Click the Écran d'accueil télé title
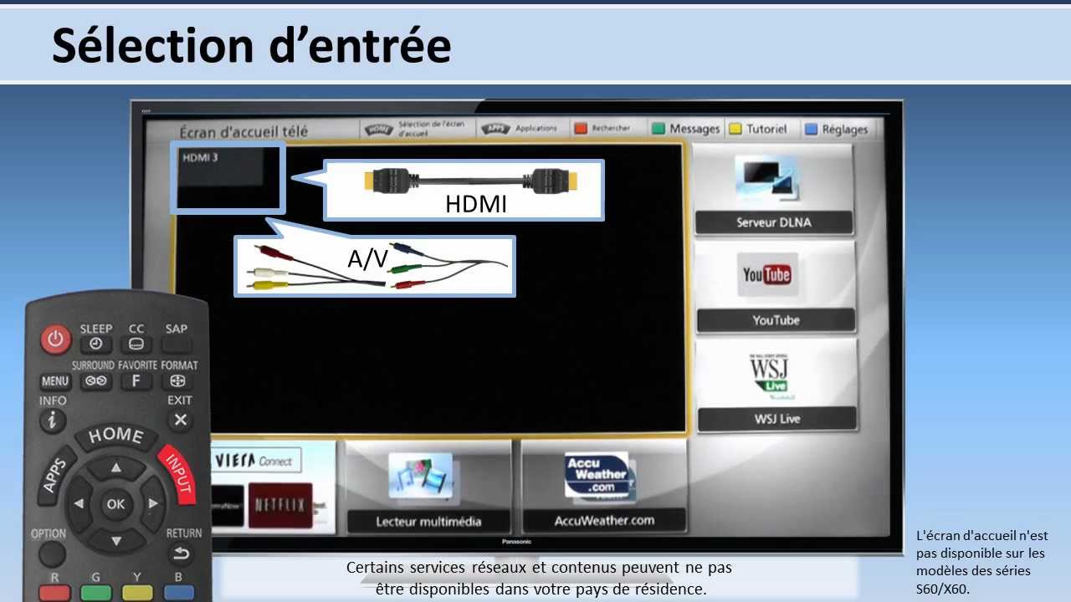Screen dimensions: 1071x602 coord(243,131)
